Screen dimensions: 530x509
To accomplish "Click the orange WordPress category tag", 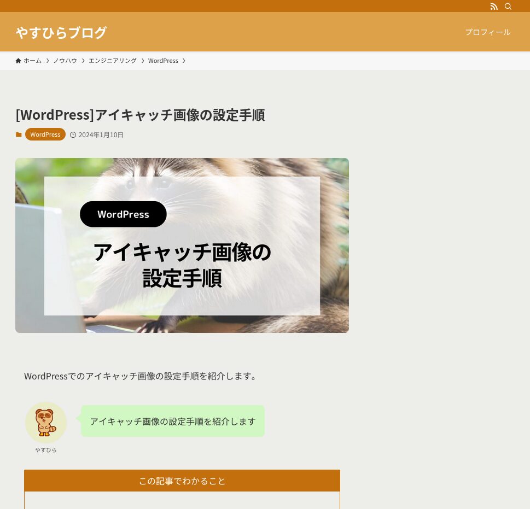I will [x=45, y=134].
